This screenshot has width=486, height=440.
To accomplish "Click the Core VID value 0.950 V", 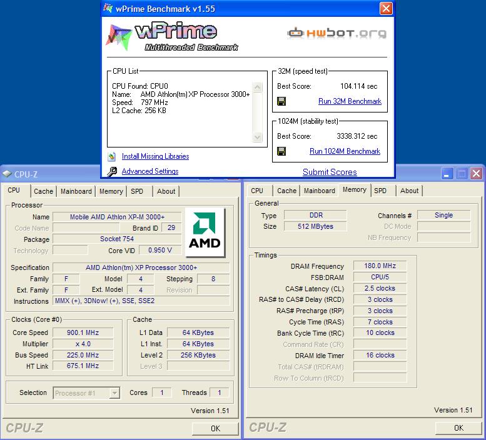I will click(160, 250).
